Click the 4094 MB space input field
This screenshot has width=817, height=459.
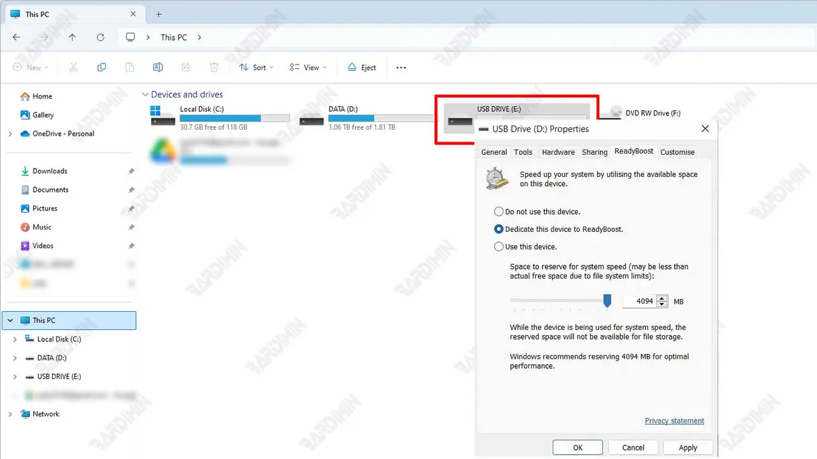tap(639, 301)
